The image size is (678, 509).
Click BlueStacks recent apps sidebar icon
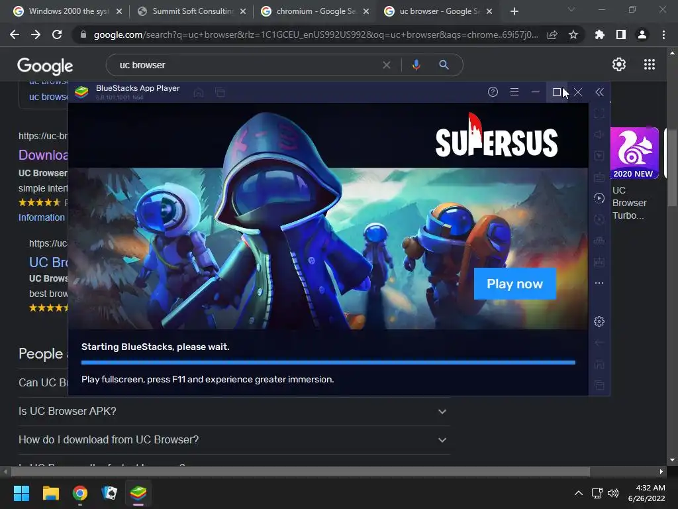[599, 385]
